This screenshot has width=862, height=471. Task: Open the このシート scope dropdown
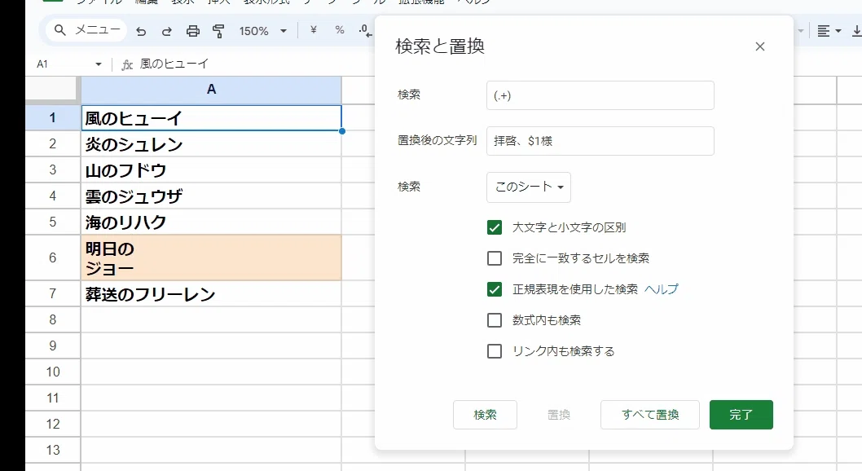529,187
